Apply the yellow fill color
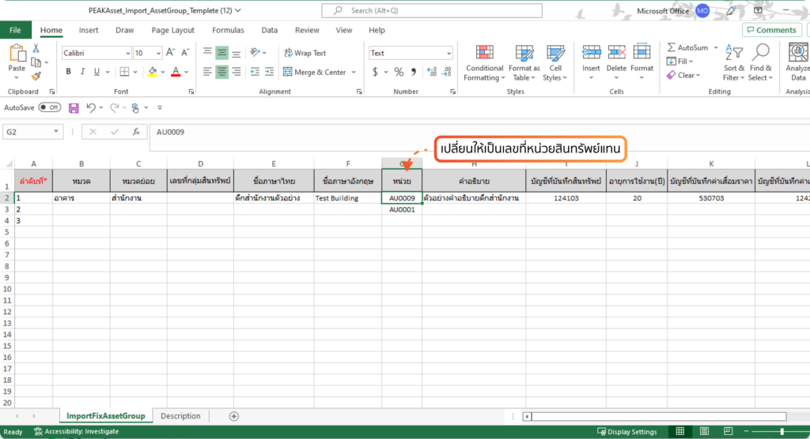 [x=152, y=72]
